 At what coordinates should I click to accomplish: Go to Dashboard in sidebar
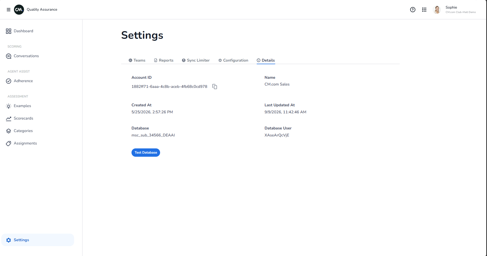point(38,31)
